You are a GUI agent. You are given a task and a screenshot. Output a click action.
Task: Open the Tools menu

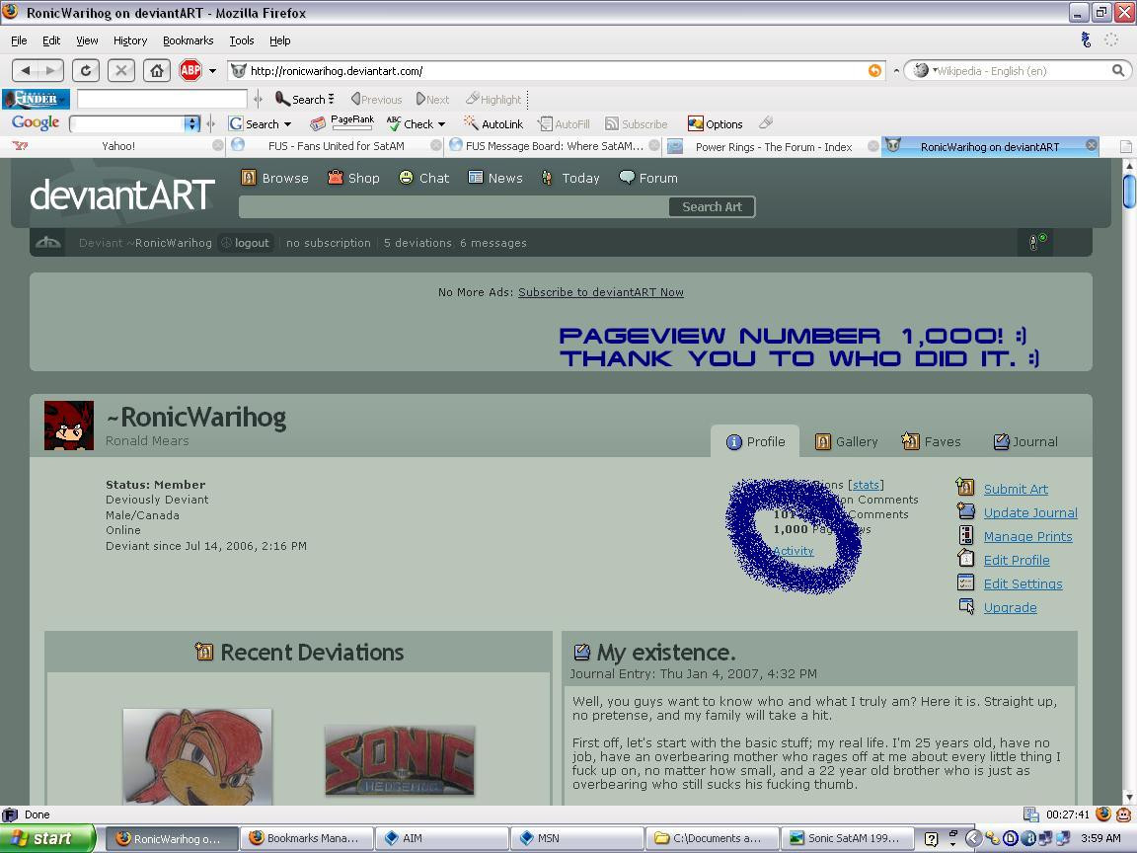point(242,40)
